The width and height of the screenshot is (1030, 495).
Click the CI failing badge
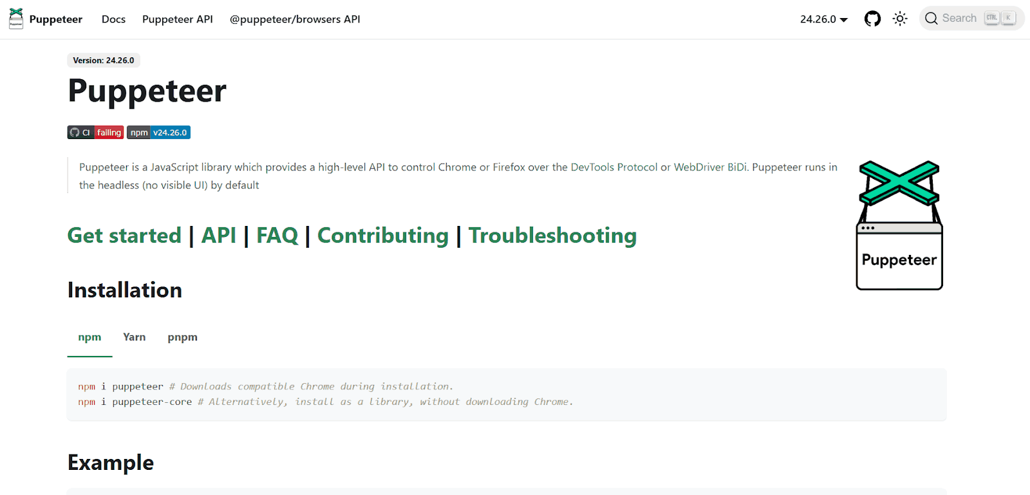click(95, 133)
